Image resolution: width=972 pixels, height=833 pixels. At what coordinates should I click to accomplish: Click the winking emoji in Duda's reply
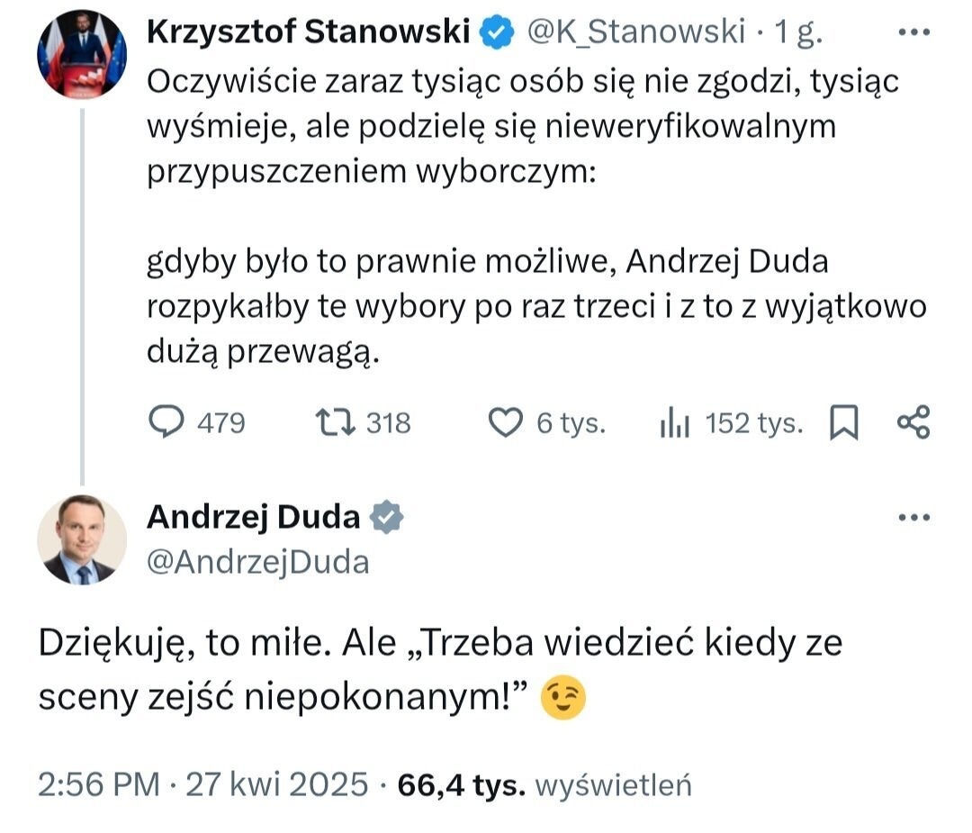point(562,699)
